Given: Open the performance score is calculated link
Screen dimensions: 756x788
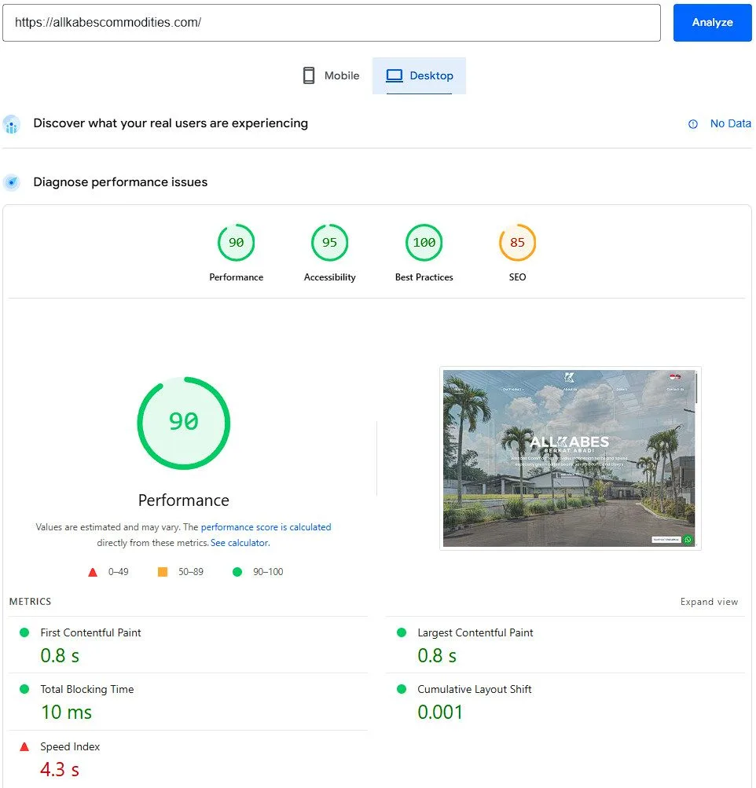Looking at the screenshot, I should (266, 527).
